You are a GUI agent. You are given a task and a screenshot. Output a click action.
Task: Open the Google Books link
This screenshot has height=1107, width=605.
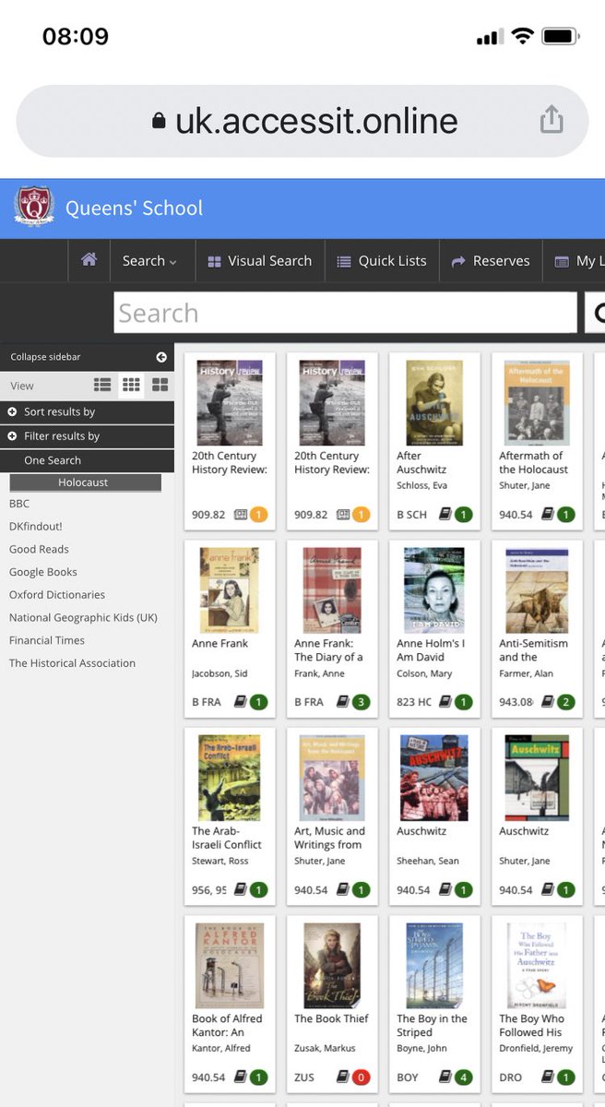click(x=43, y=572)
